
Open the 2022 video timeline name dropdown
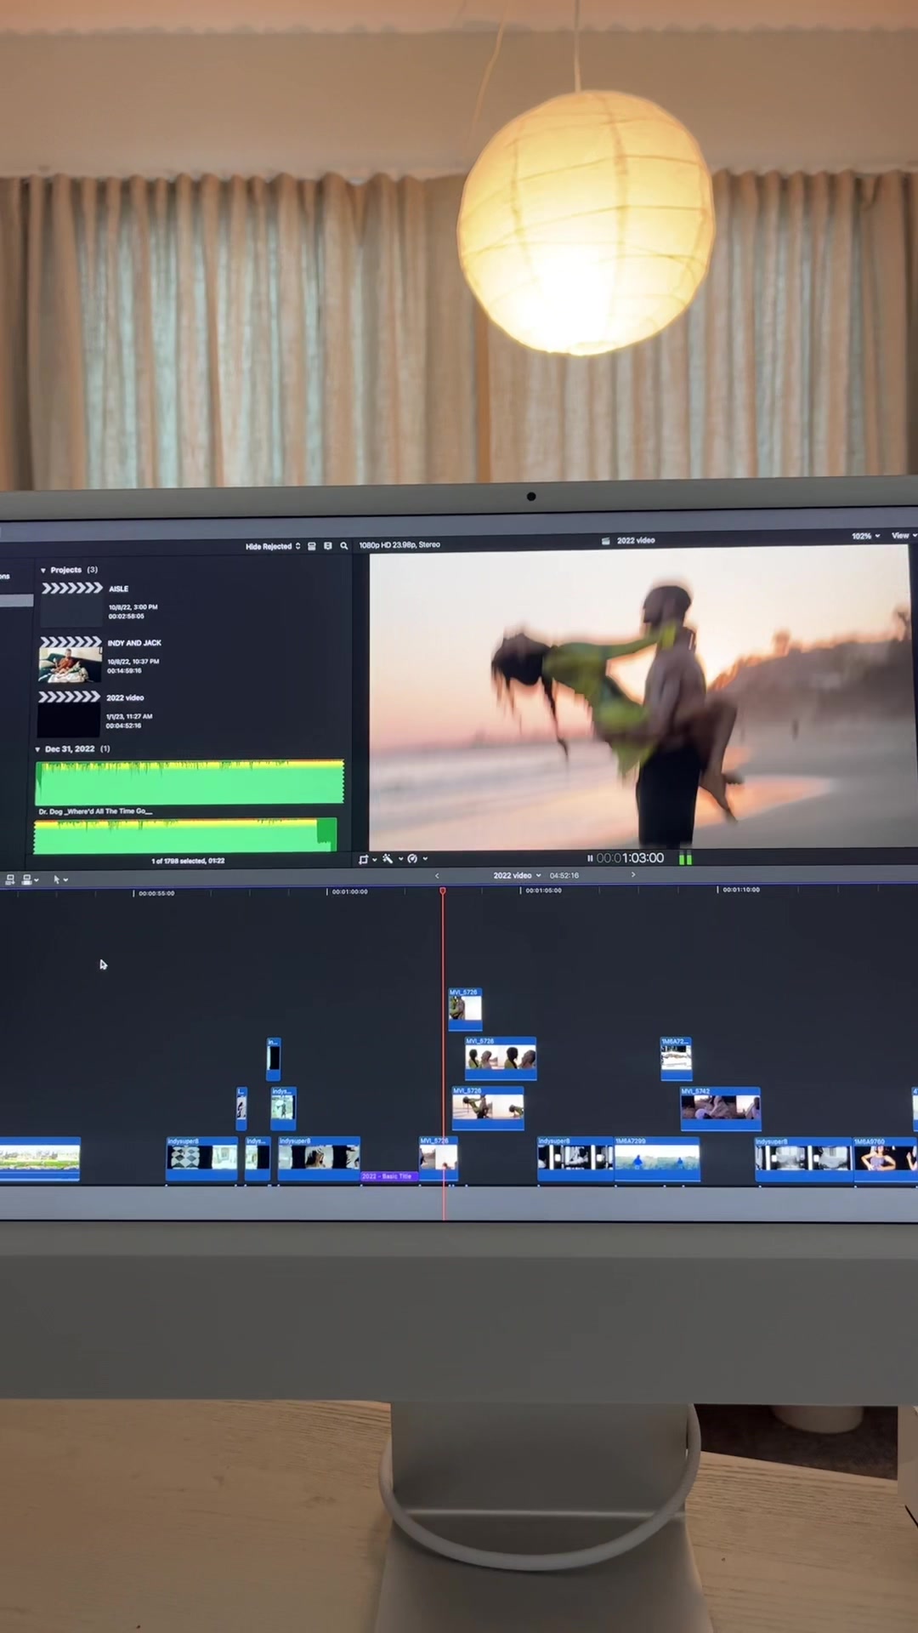[517, 875]
